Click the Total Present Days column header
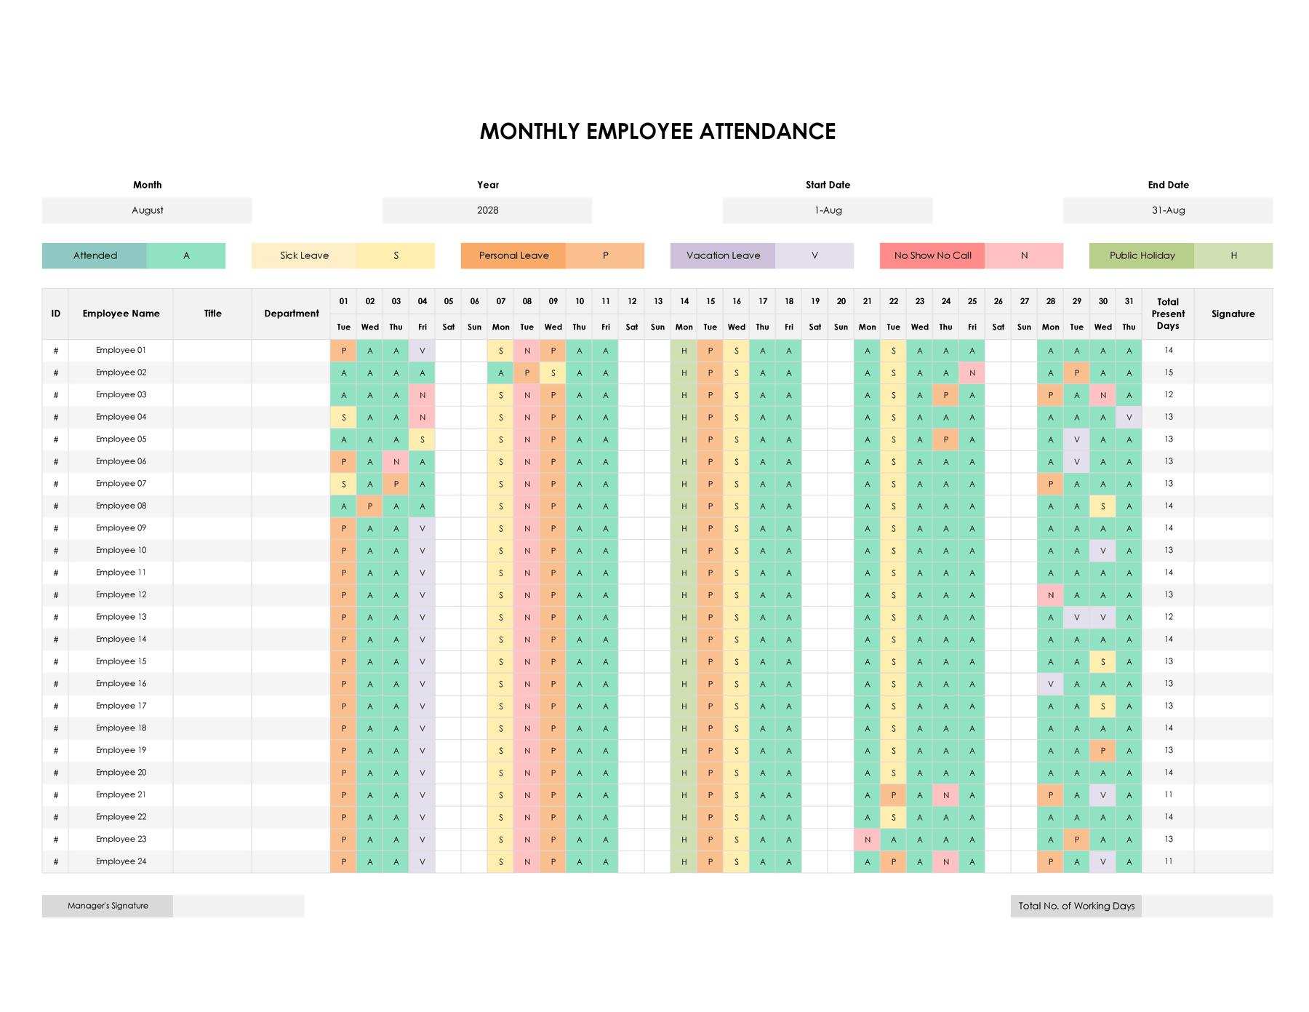1309x1012 pixels. click(1168, 314)
